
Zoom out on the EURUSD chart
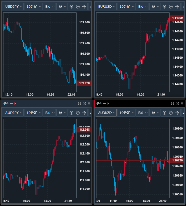171,7
